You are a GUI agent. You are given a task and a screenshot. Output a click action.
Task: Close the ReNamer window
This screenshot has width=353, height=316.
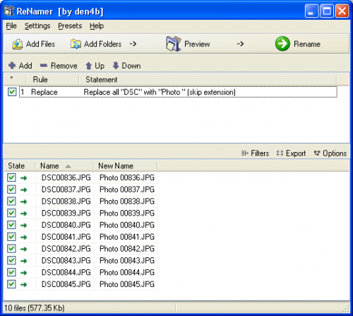point(342,11)
